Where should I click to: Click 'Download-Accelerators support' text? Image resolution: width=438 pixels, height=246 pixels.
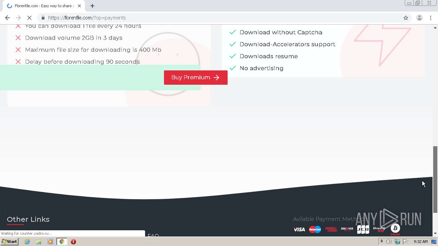point(287,44)
